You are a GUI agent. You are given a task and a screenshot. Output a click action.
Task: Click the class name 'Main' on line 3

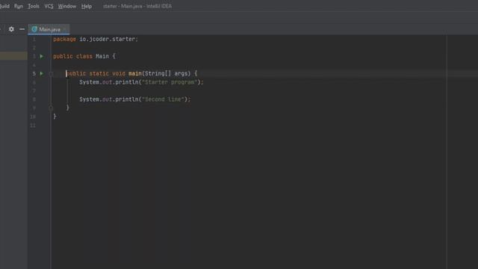[102, 57]
